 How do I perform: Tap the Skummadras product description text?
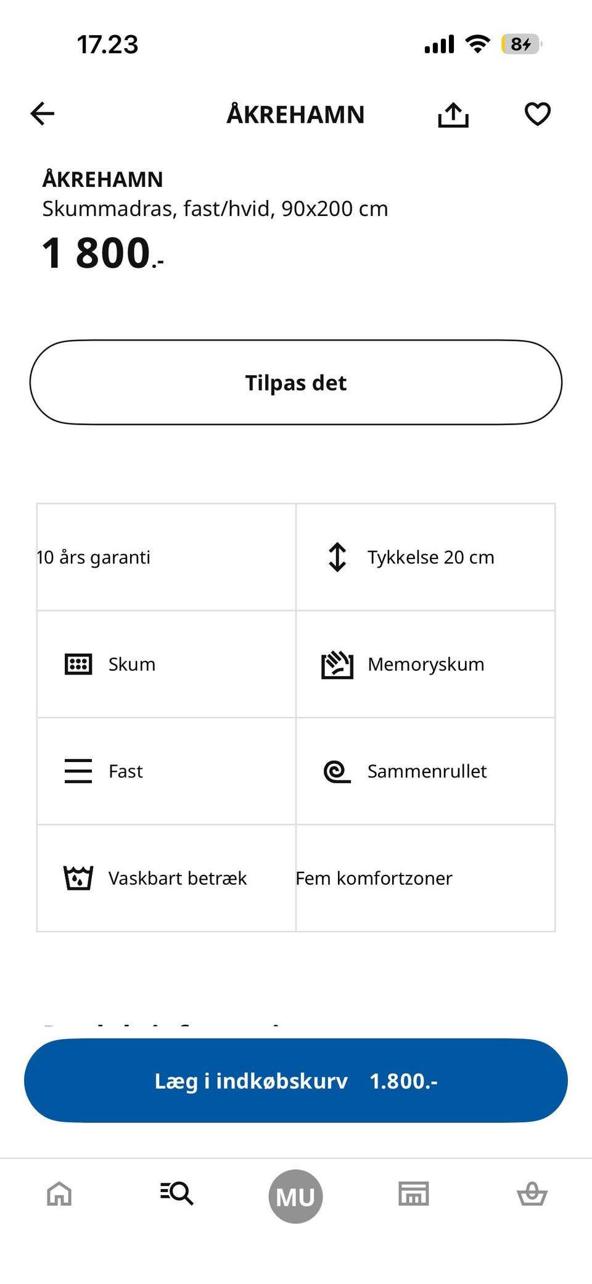(x=215, y=209)
